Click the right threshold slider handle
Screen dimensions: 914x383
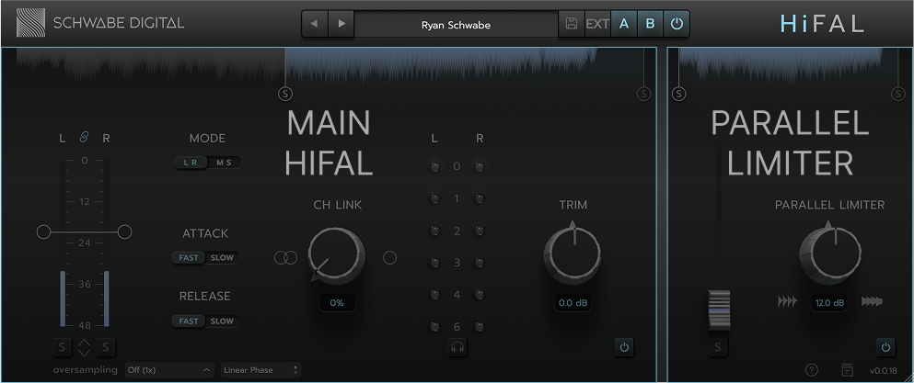tap(125, 232)
